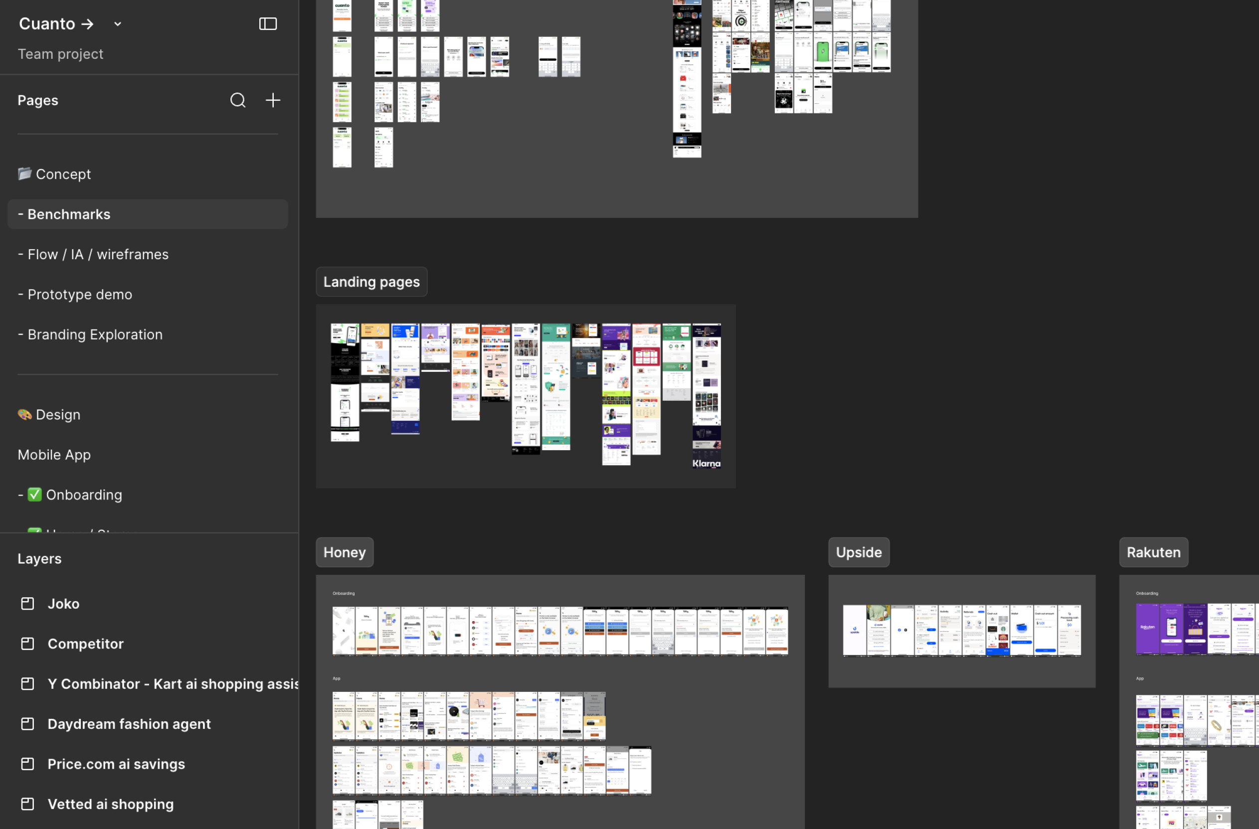
Task: Select the Daydream fashion agent frame icon
Action: pos(27,724)
